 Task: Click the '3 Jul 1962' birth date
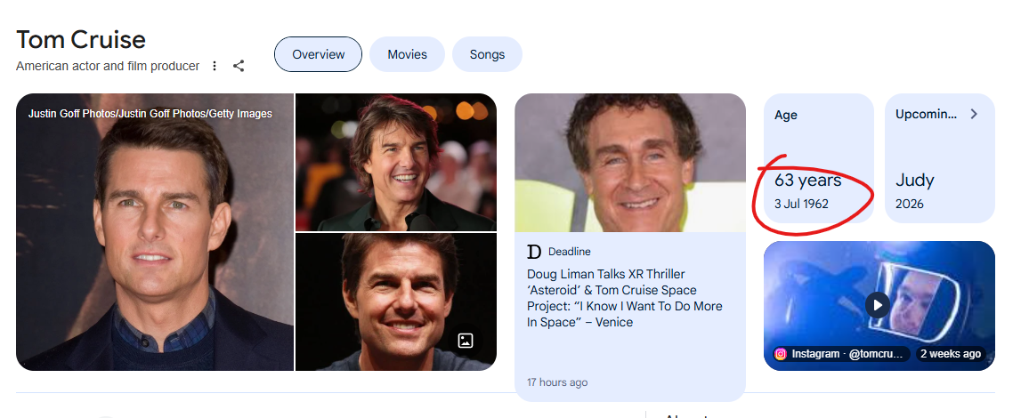(x=801, y=205)
